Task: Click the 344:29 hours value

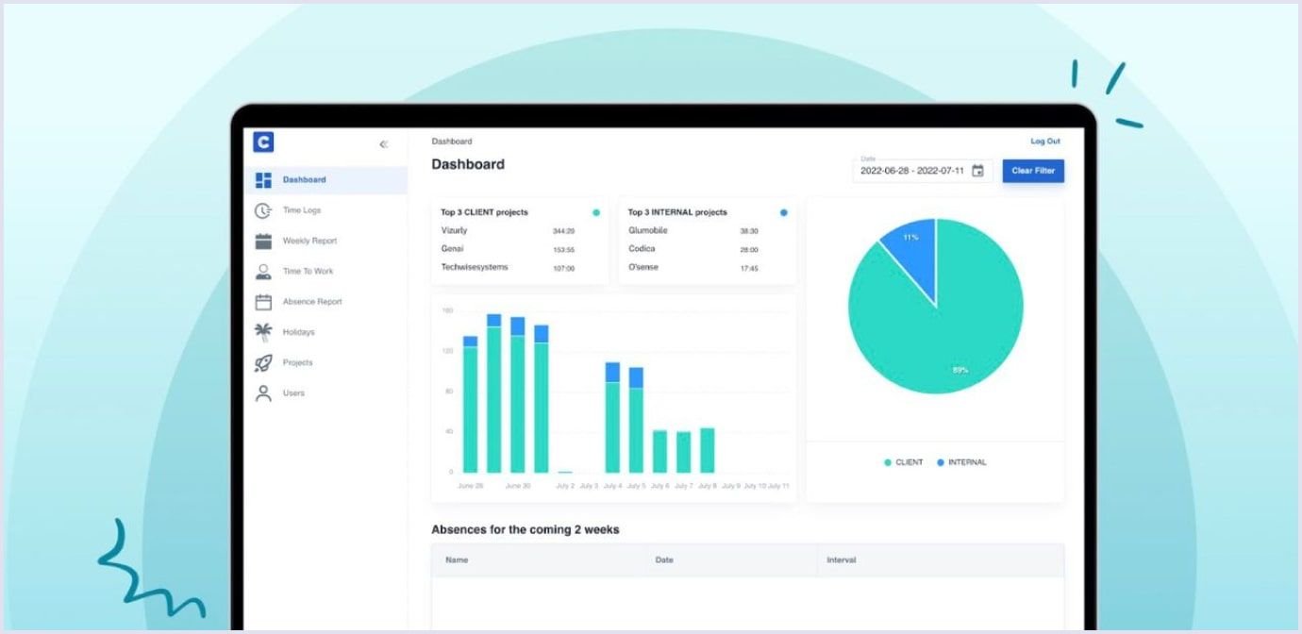Action: pyautogui.click(x=564, y=231)
